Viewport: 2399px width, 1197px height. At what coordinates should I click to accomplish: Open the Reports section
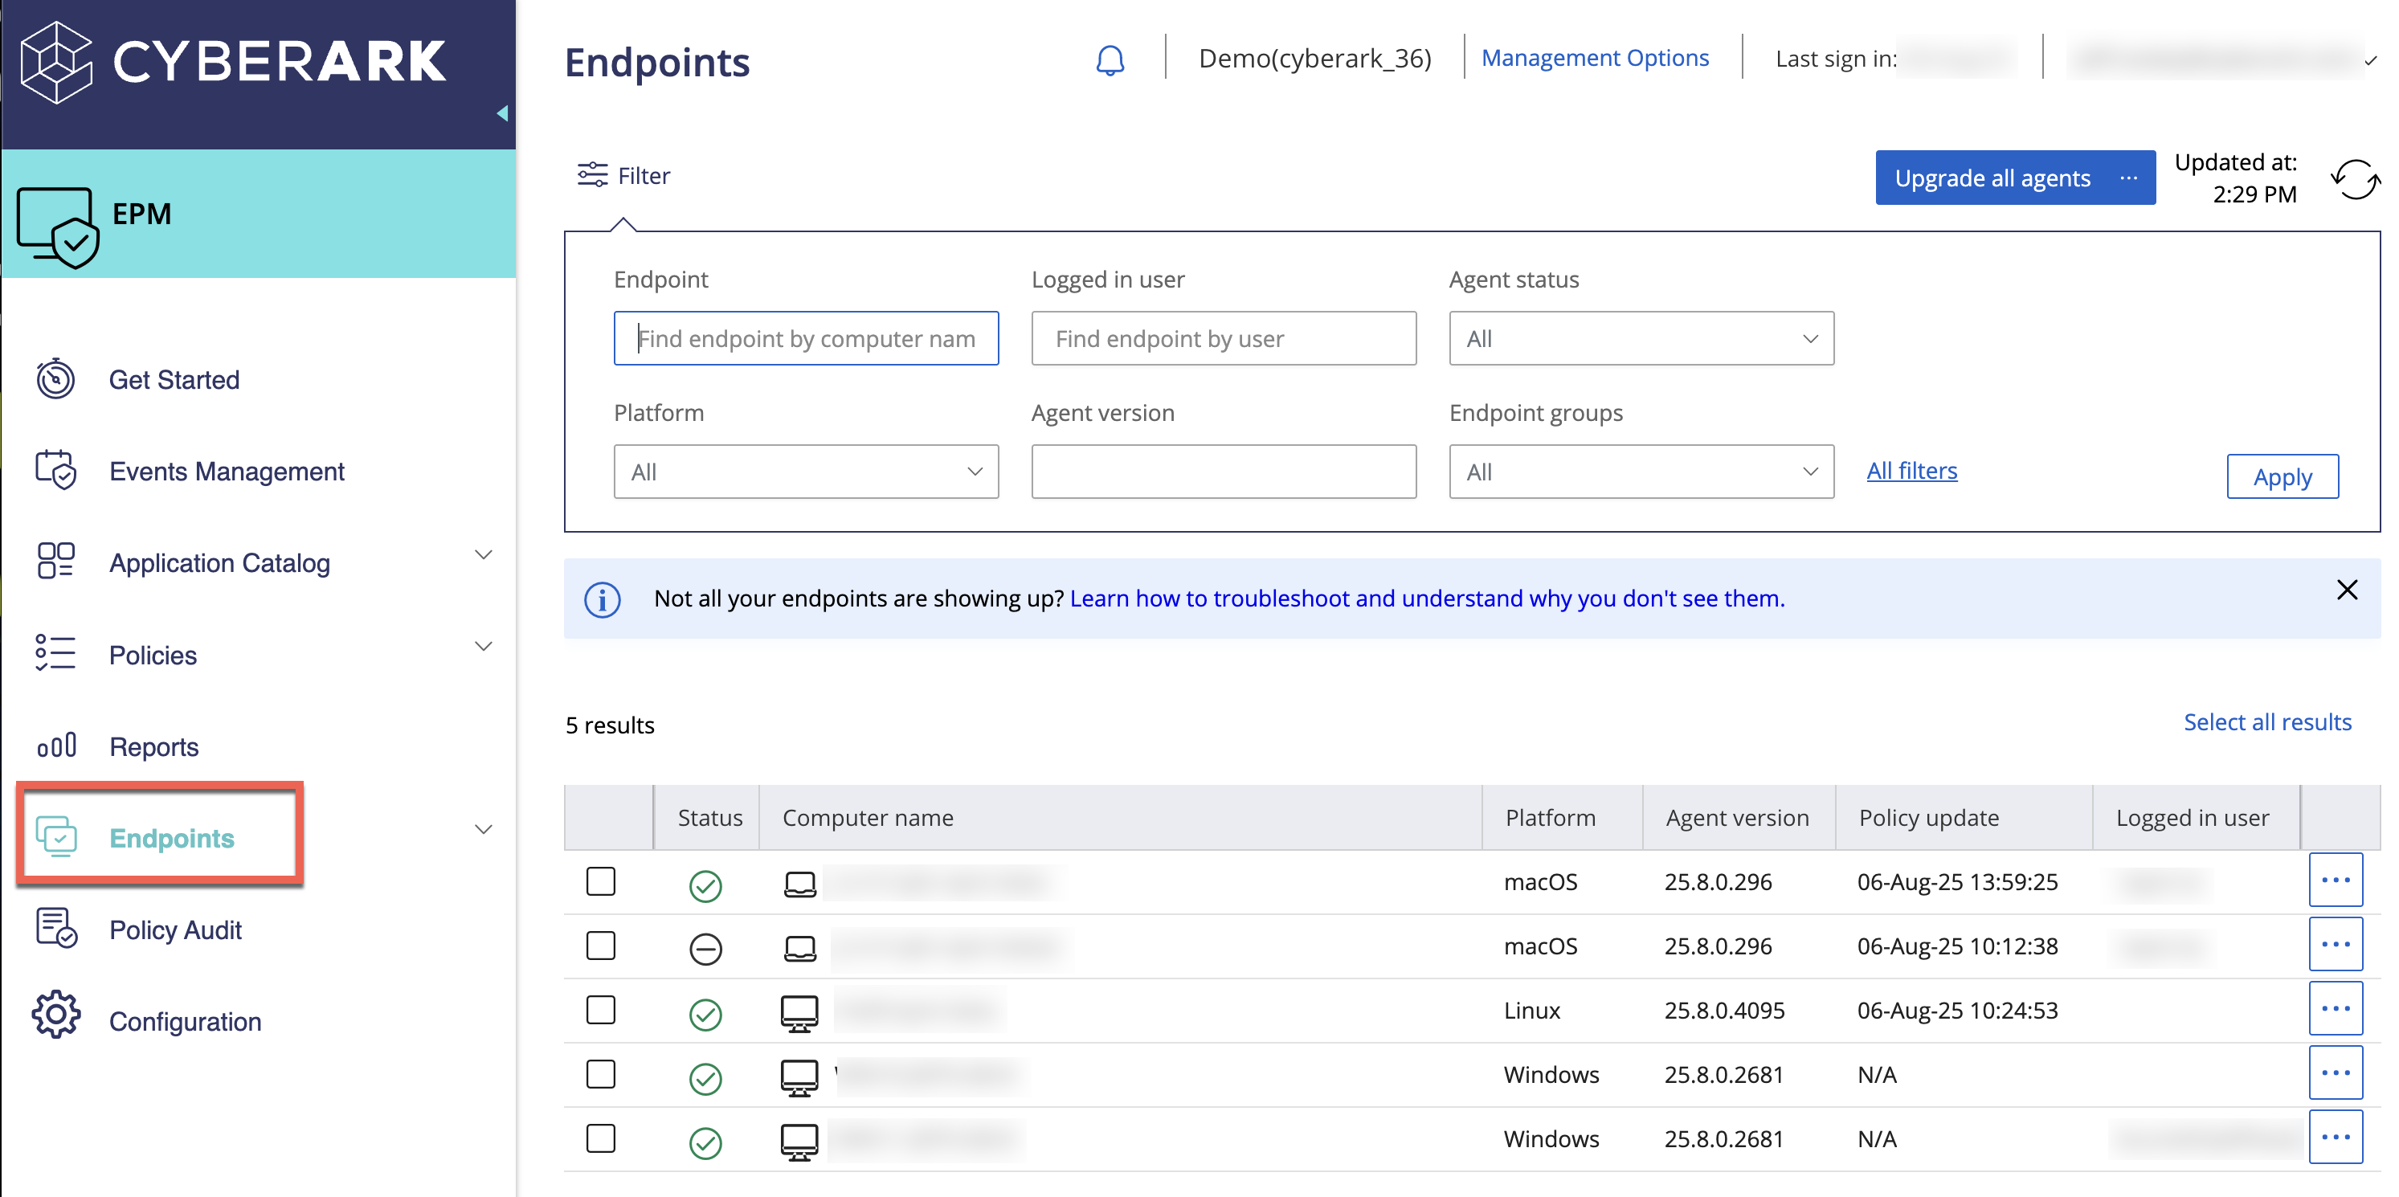click(153, 746)
